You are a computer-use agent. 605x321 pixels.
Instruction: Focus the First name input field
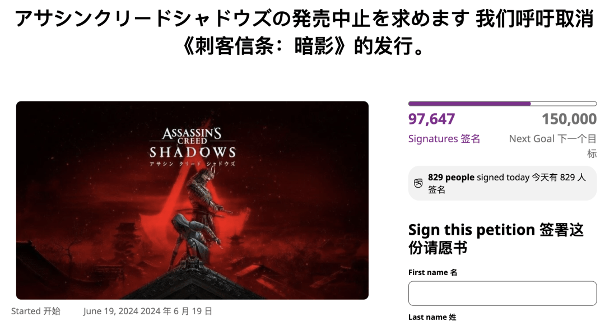click(502, 293)
